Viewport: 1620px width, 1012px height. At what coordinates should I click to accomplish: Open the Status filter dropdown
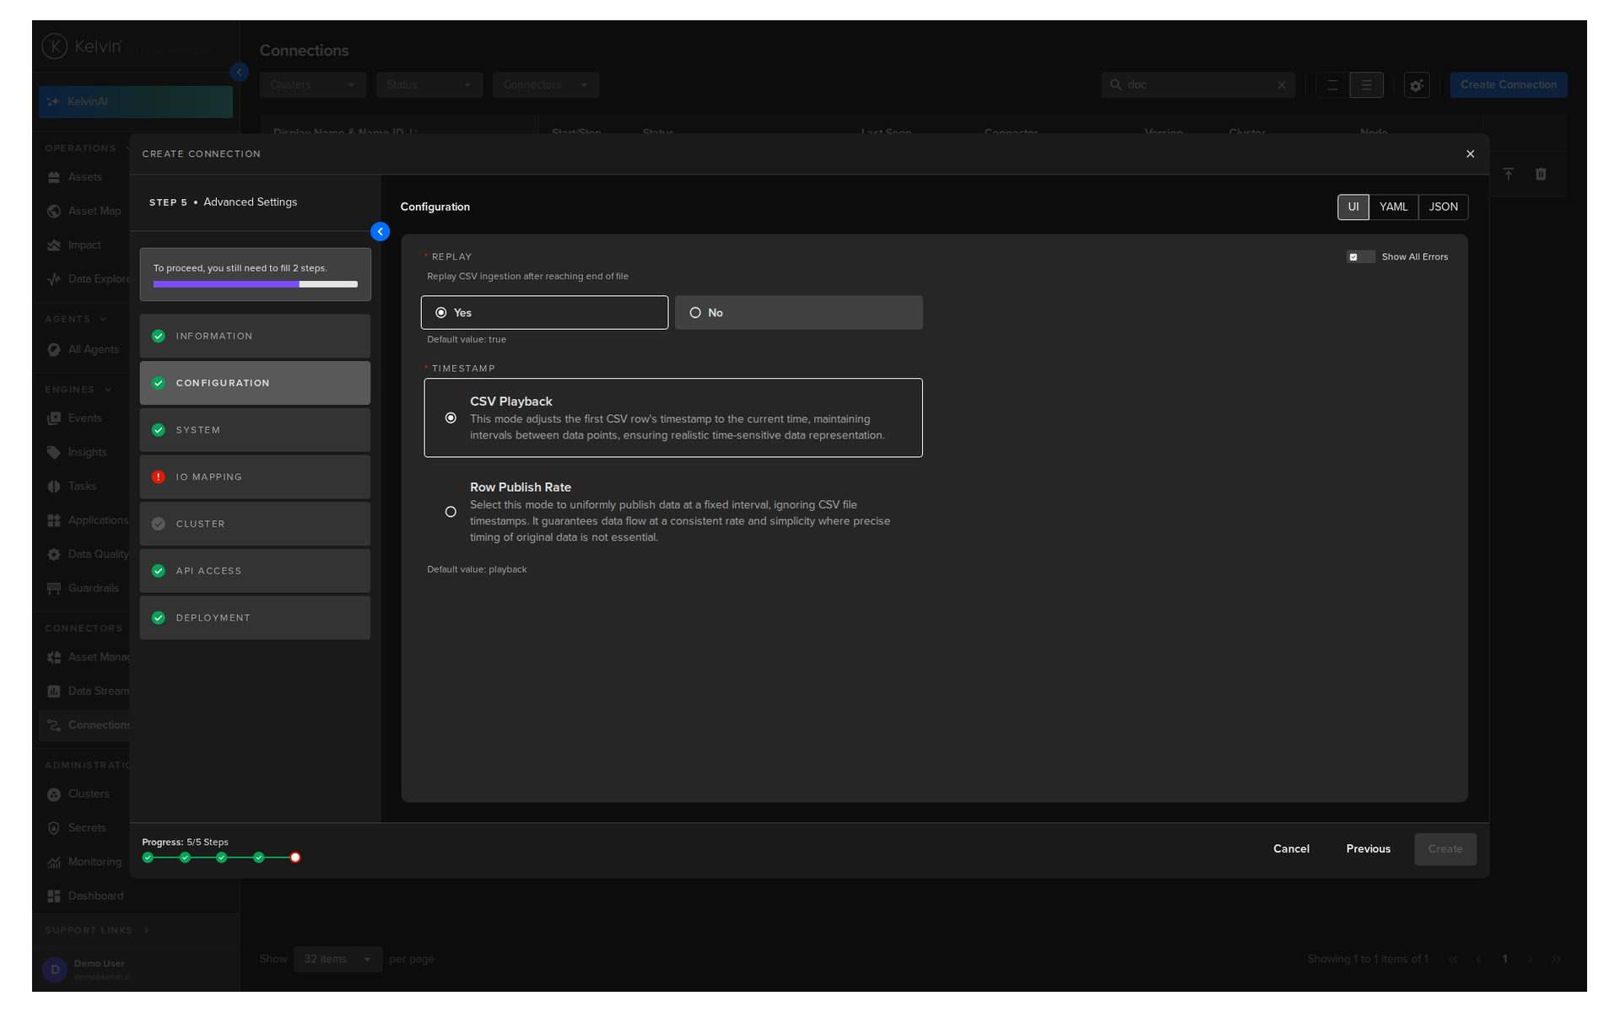pos(429,85)
